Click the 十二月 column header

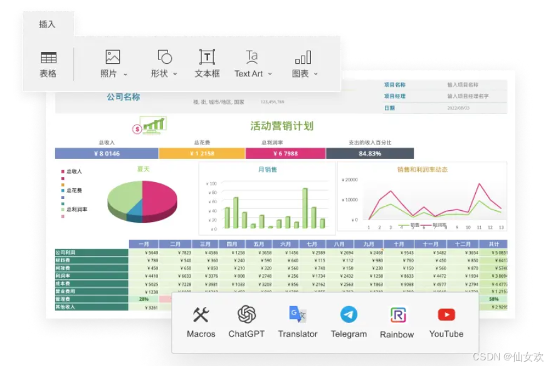pos(463,244)
